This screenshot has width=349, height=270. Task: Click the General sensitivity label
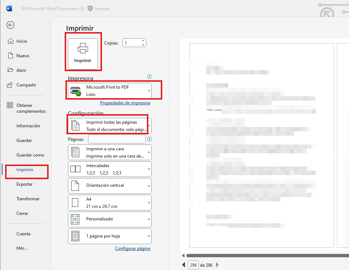click(102, 9)
